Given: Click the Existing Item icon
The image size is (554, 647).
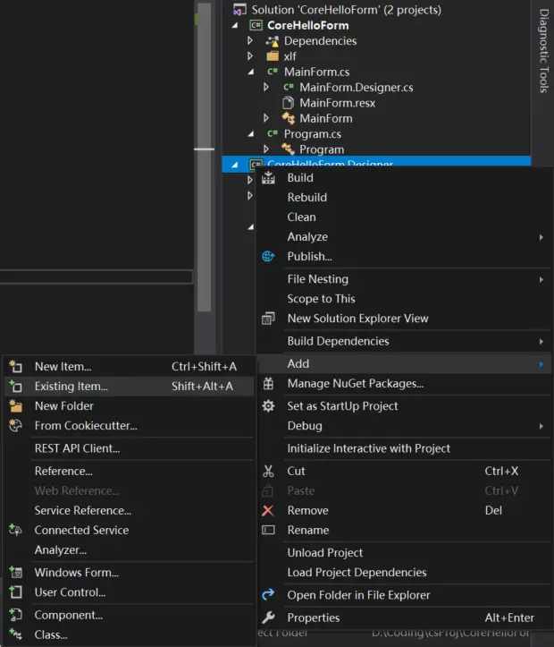Looking at the screenshot, I should click(x=16, y=387).
